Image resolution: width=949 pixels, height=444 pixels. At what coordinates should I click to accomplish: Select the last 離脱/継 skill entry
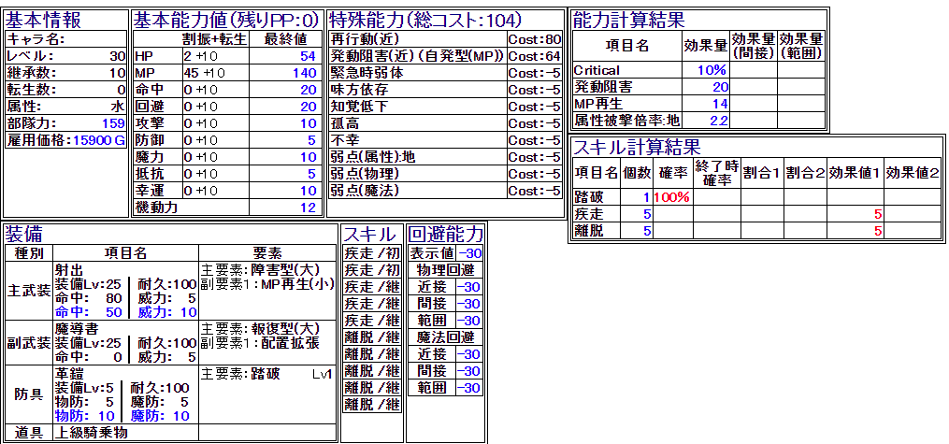[x=372, y=404]
